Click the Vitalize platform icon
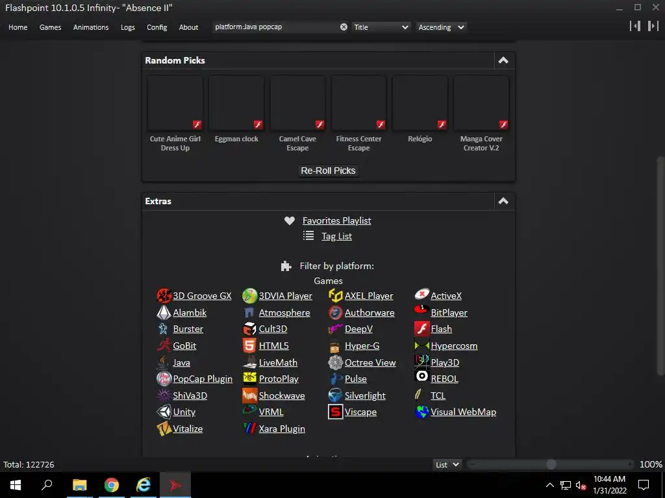The width and height of the screenshot is (665, 498). coord(164,429)
